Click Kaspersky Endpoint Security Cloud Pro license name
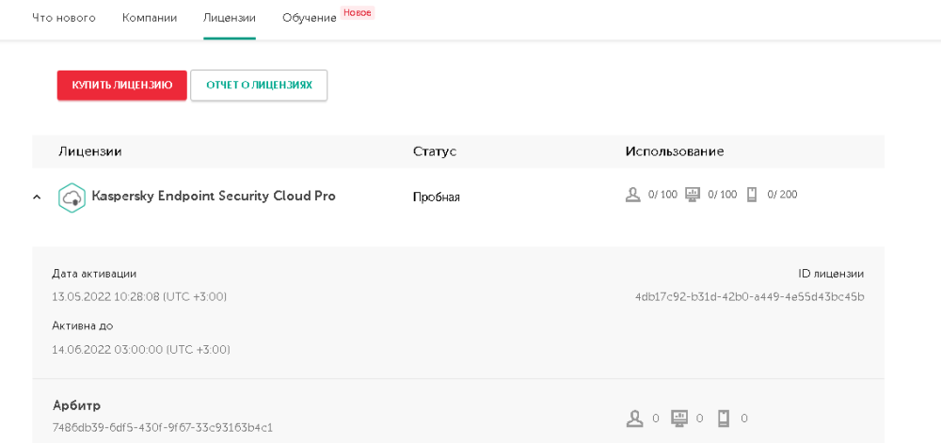 (214, 197)
